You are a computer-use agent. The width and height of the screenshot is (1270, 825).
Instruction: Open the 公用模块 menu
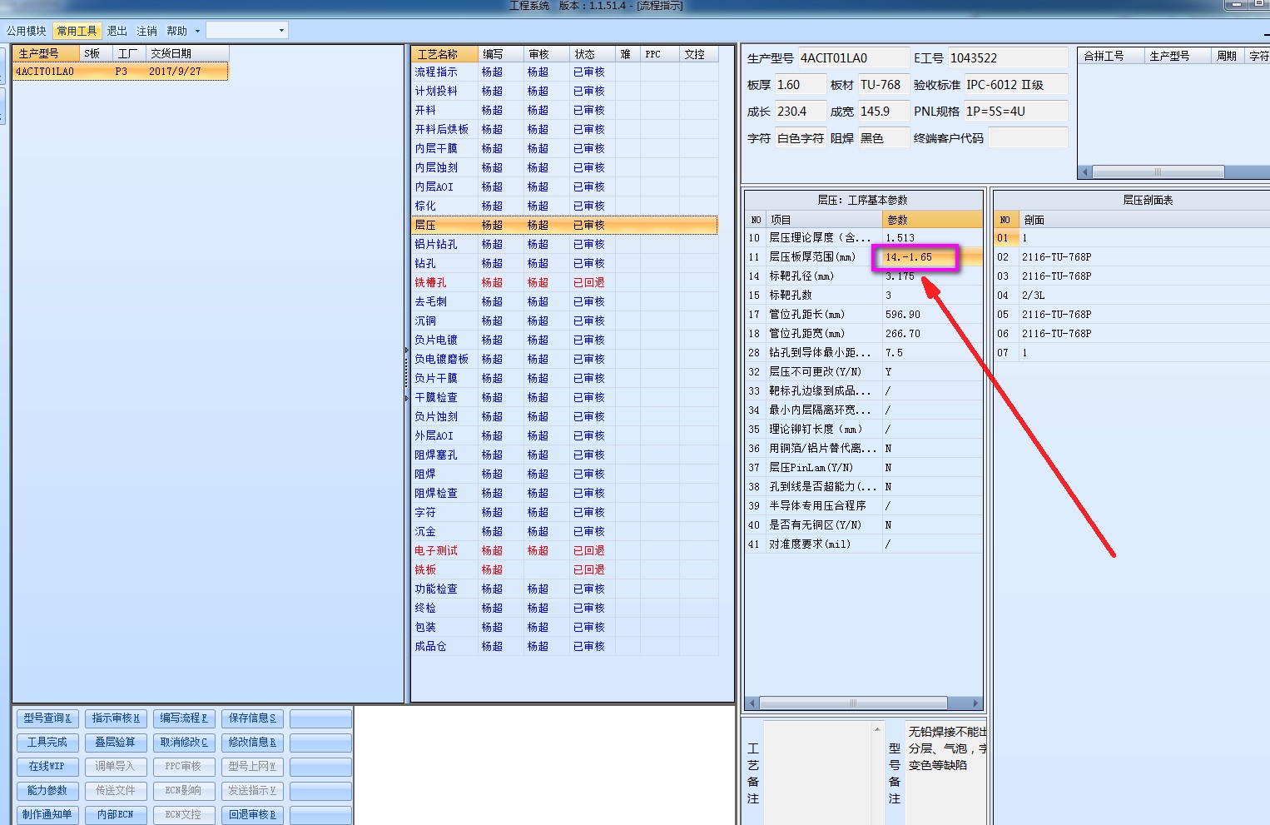click(x=27, y=31)
